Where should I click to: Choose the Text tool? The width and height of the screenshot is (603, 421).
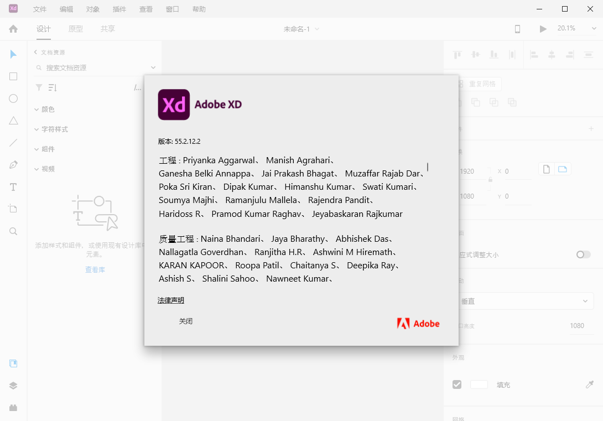pos(13,187)
